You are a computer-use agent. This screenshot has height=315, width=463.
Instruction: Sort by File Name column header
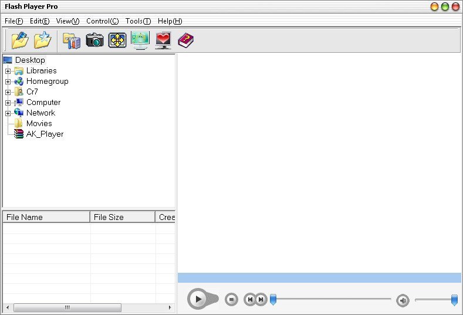click(46, 217)
